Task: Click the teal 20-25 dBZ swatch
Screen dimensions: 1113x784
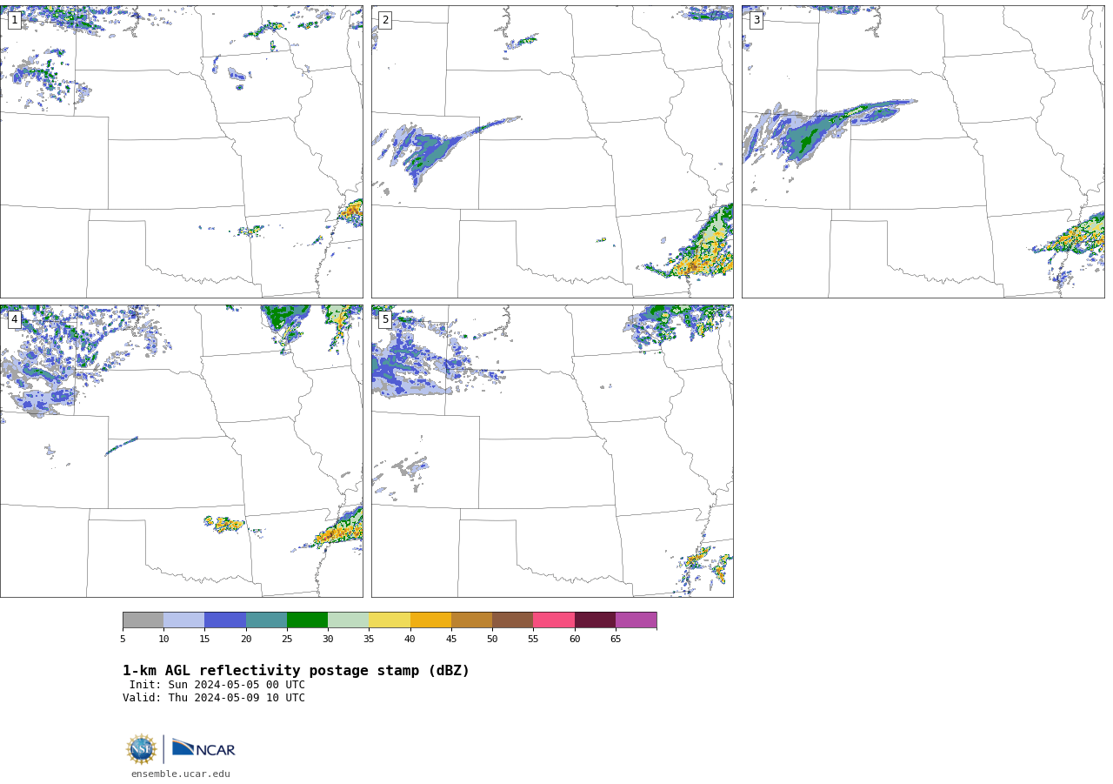Action: (x=266, y=620)
